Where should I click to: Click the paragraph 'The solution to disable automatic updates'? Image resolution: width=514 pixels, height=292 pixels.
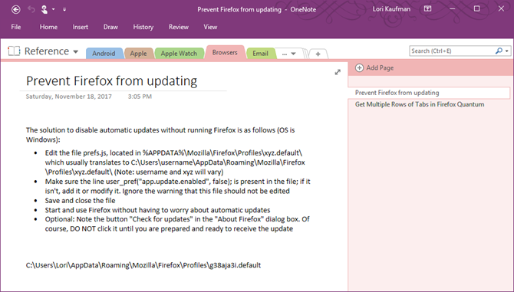pos(160,135)
